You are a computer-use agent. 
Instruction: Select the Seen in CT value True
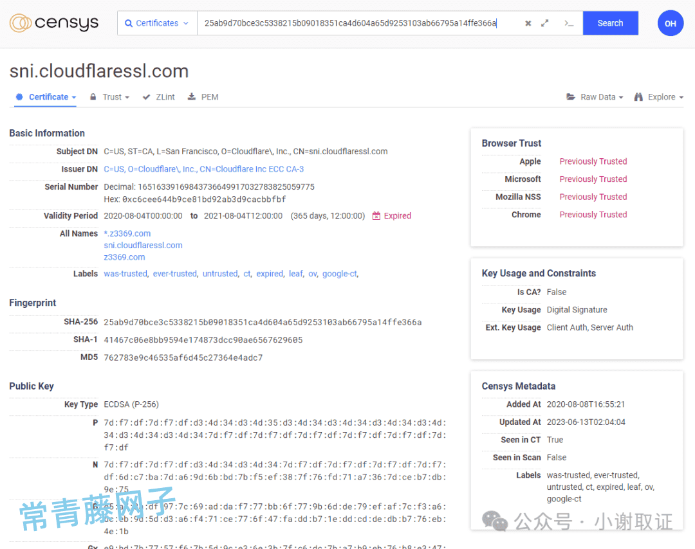tap(555, 440)
